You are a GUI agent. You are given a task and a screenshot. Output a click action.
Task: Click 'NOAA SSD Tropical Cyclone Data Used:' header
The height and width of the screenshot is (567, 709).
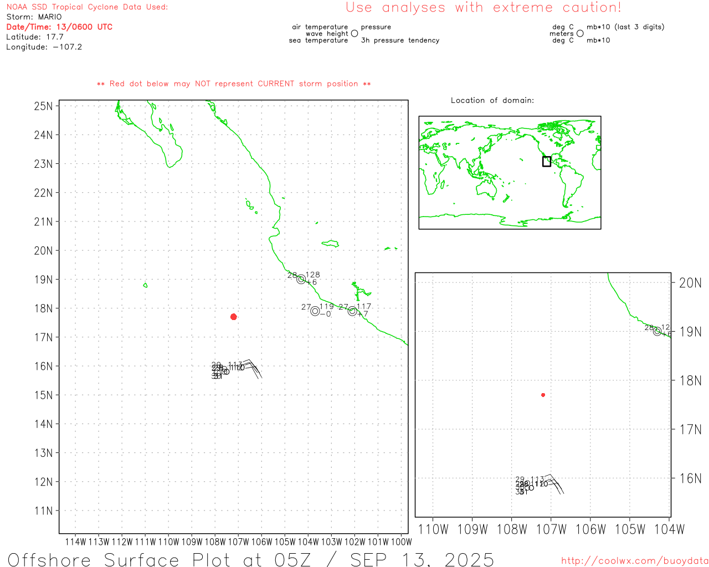click(87, 7)
